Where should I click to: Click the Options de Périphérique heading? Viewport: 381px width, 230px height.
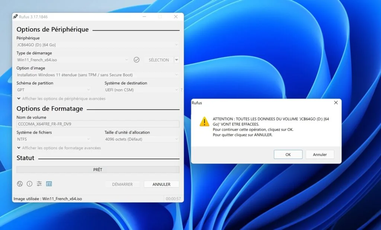[52, 29]
